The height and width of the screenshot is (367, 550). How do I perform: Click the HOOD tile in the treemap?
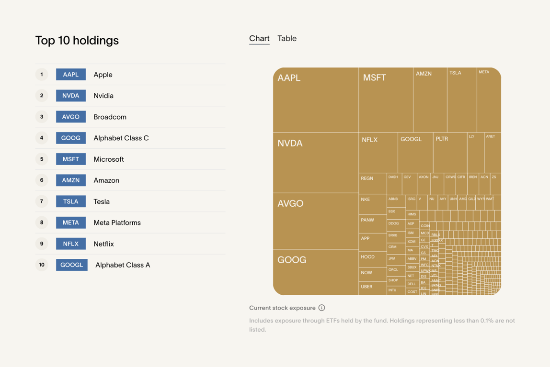[x=373, y=260]
